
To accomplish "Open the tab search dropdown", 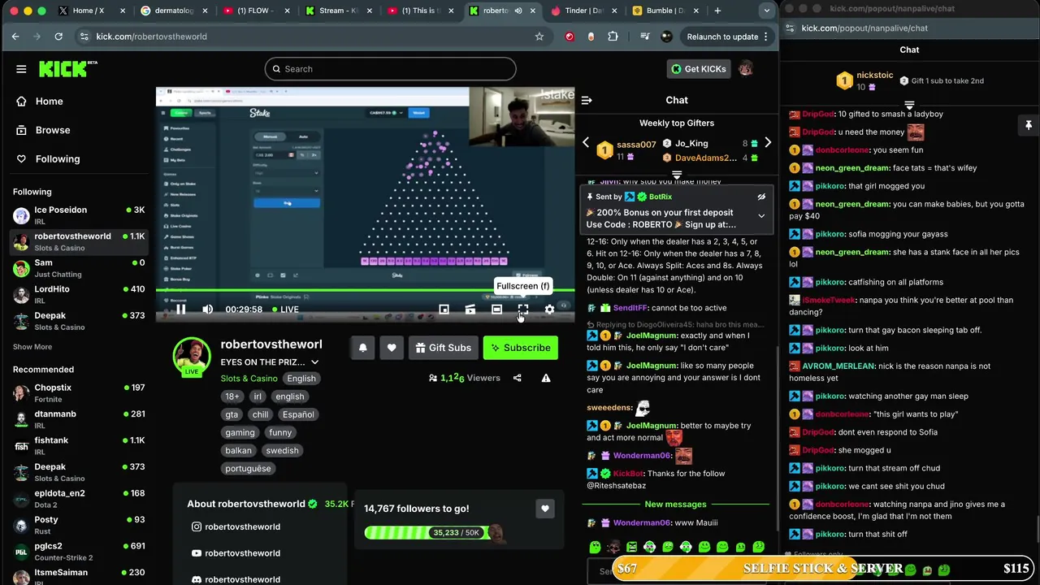I will pyautogui.click(x=766, y=11).
